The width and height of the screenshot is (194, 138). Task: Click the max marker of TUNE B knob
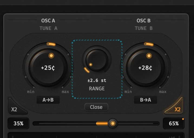[163, 92]
